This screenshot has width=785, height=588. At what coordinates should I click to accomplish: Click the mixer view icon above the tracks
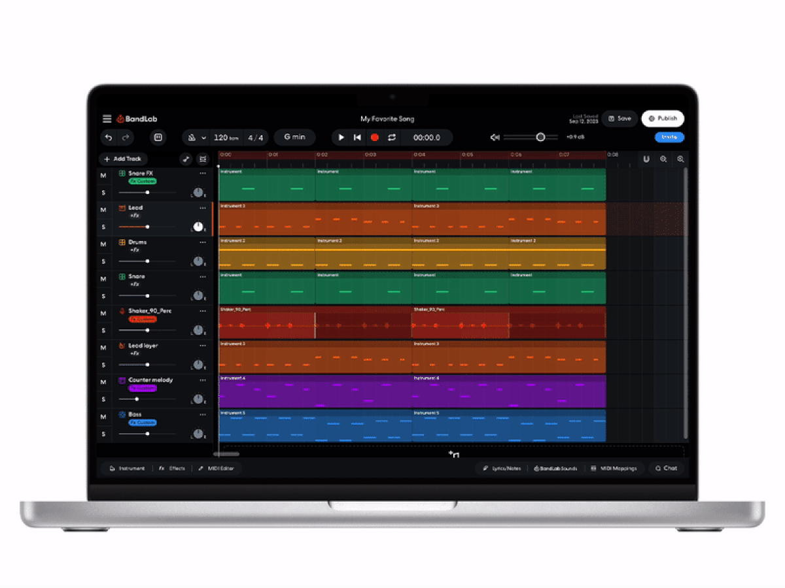click(x=203, y=159)
